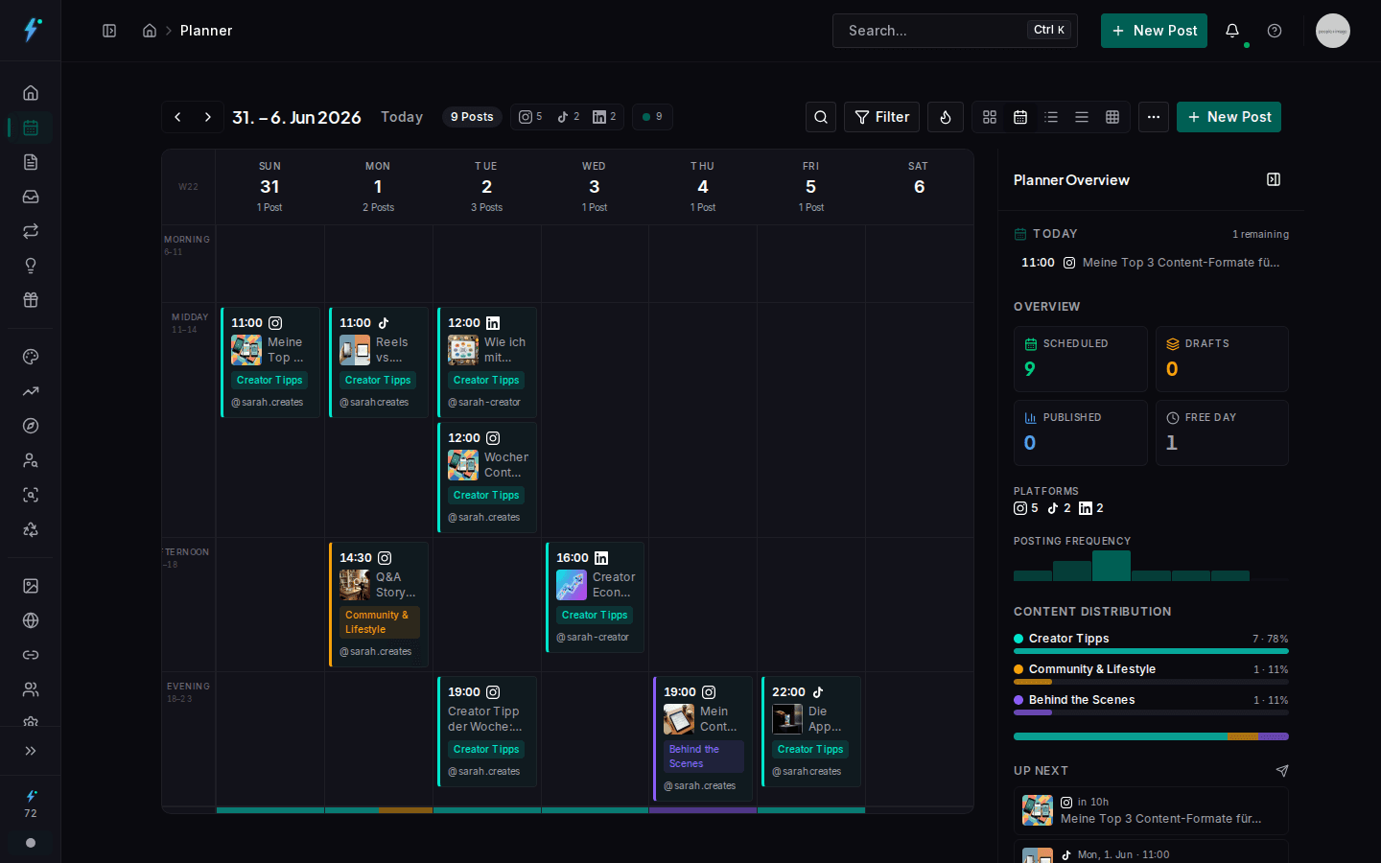Image resolution: width=1381 pixels, height=863 pixels.
Task: Switch to the bulleted list view
Action: click(1051, 117)
